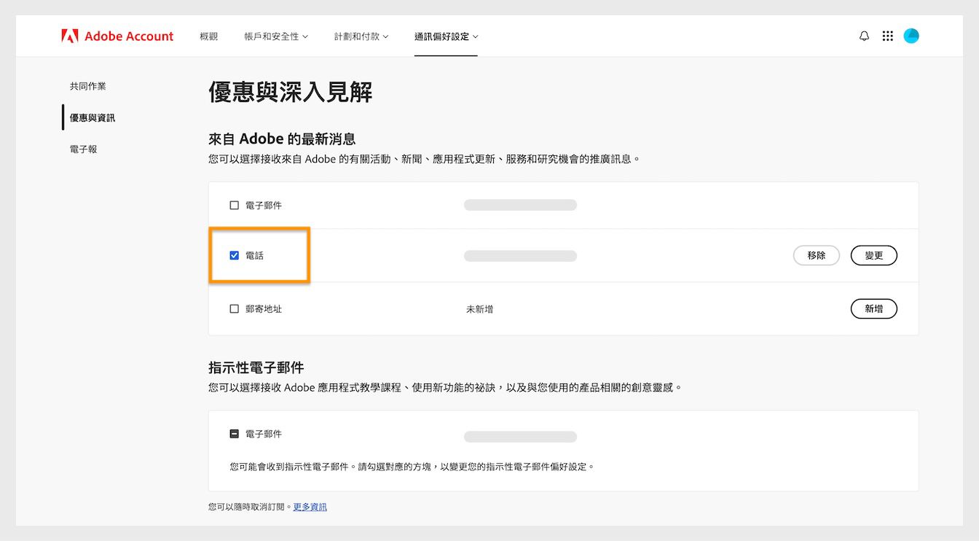Enable the 電子郵件 checkbox under 來自 Adobe 的最新消息
979x541 pixels.
(234, 205)
